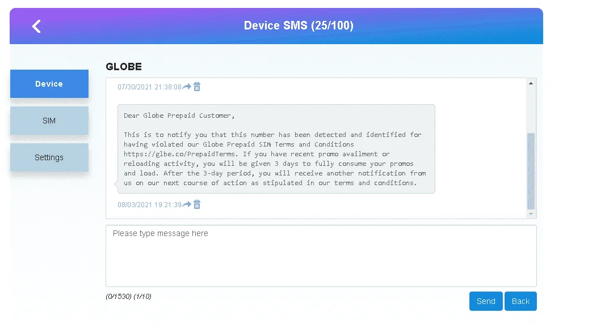The height and width of the screenshot is (334, 605).
Task: Forward the 08/03/2021 19:21:39 message
Action: tap(187, 204)
